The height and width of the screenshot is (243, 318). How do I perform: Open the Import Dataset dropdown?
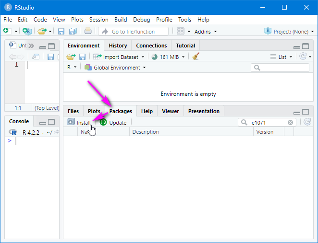119,57
